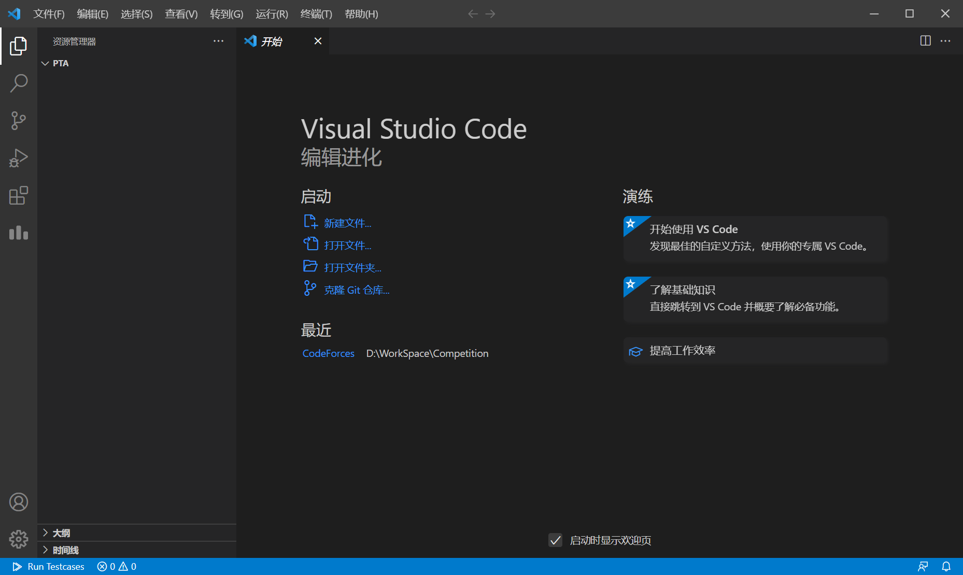The width and height of the screenshot is (963, 575).
Task: Click 打开文件... link
Action: click(x=337, y=245)
